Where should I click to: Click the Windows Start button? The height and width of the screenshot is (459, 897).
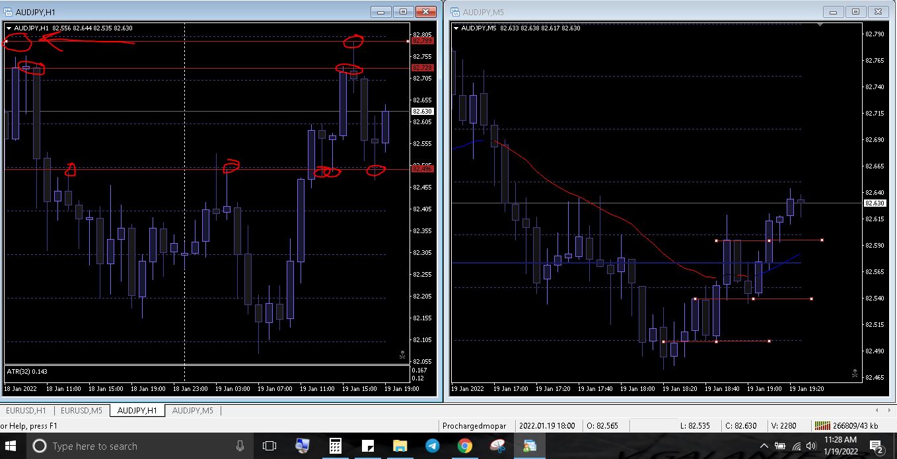[x=13, y=446]
